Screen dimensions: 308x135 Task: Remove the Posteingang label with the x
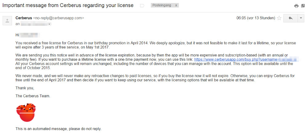[x=176, y=6]
